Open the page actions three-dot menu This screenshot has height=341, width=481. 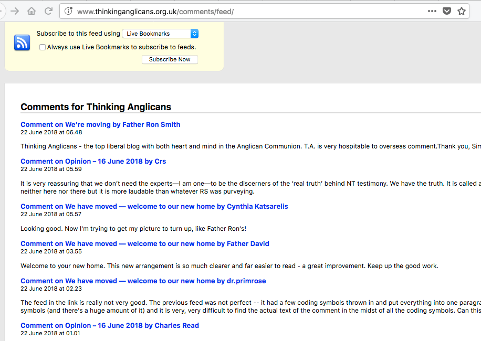(432, 12)
